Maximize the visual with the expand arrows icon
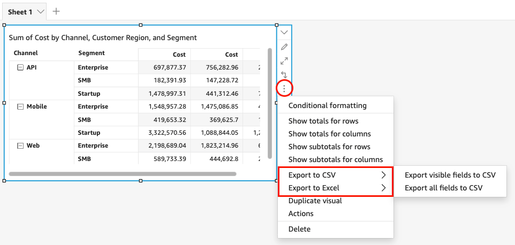The height and width of the screenshot is (245, 515). point(284,61)
